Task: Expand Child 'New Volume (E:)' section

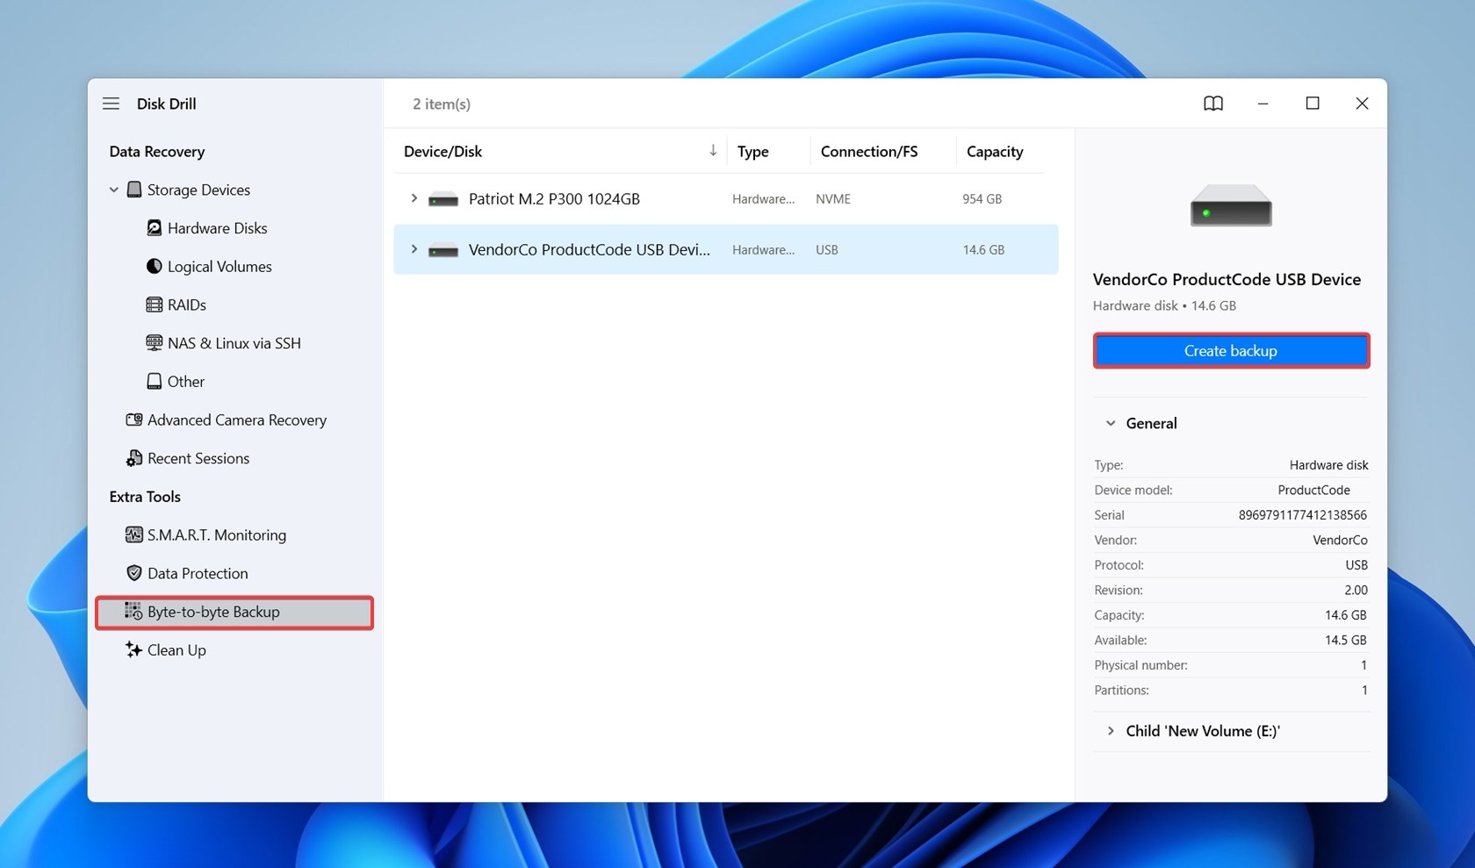Action: click(x=1110, y=731)
